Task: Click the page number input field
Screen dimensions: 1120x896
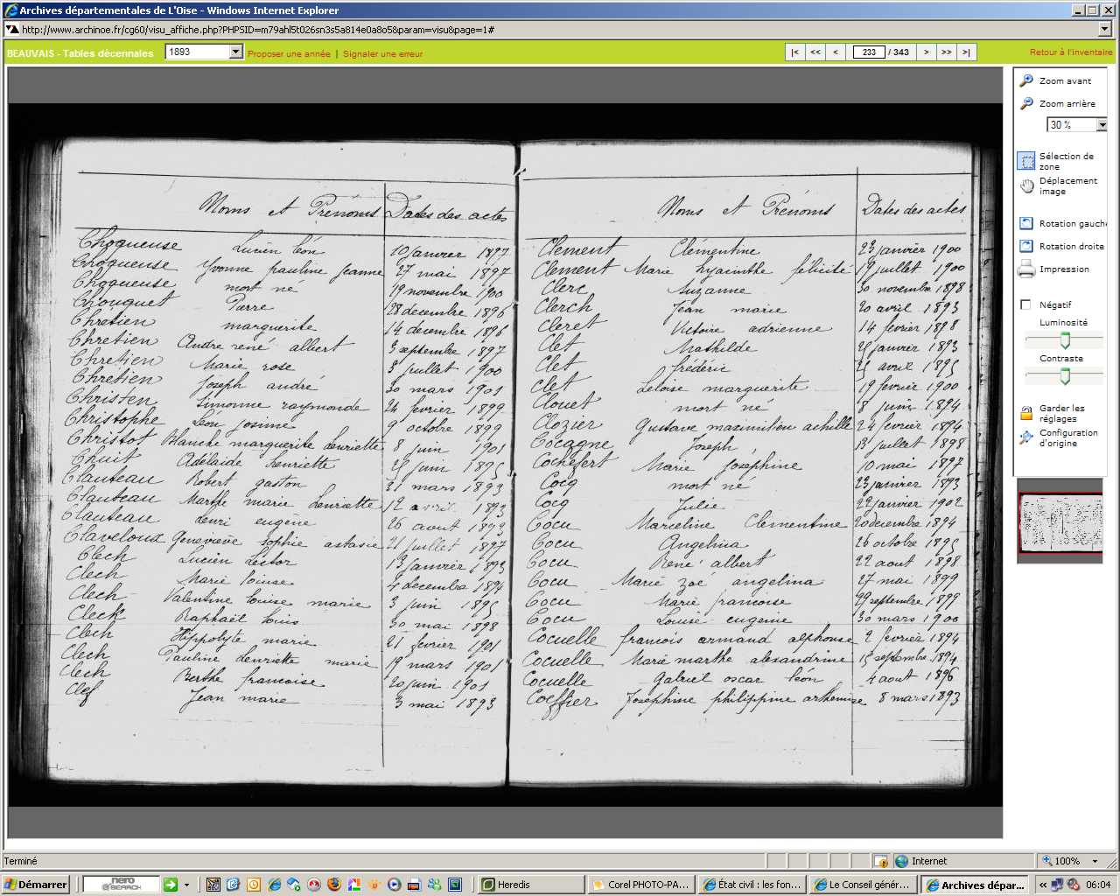Action: [x=868, y=52]
